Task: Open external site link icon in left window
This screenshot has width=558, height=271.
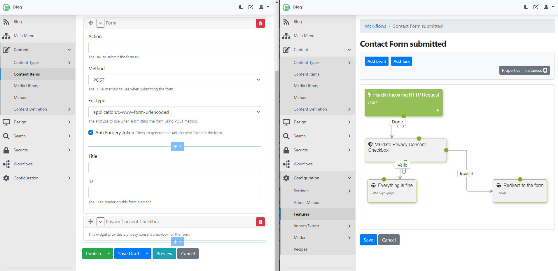Action: (251, 7)
